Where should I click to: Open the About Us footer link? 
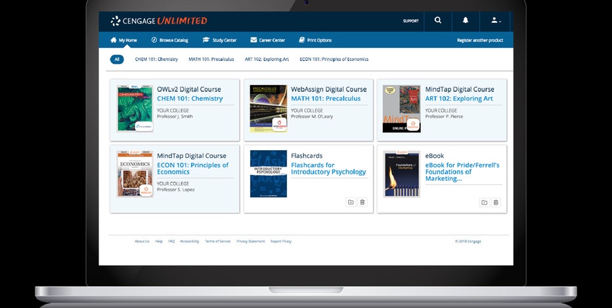tap(142, 241)
